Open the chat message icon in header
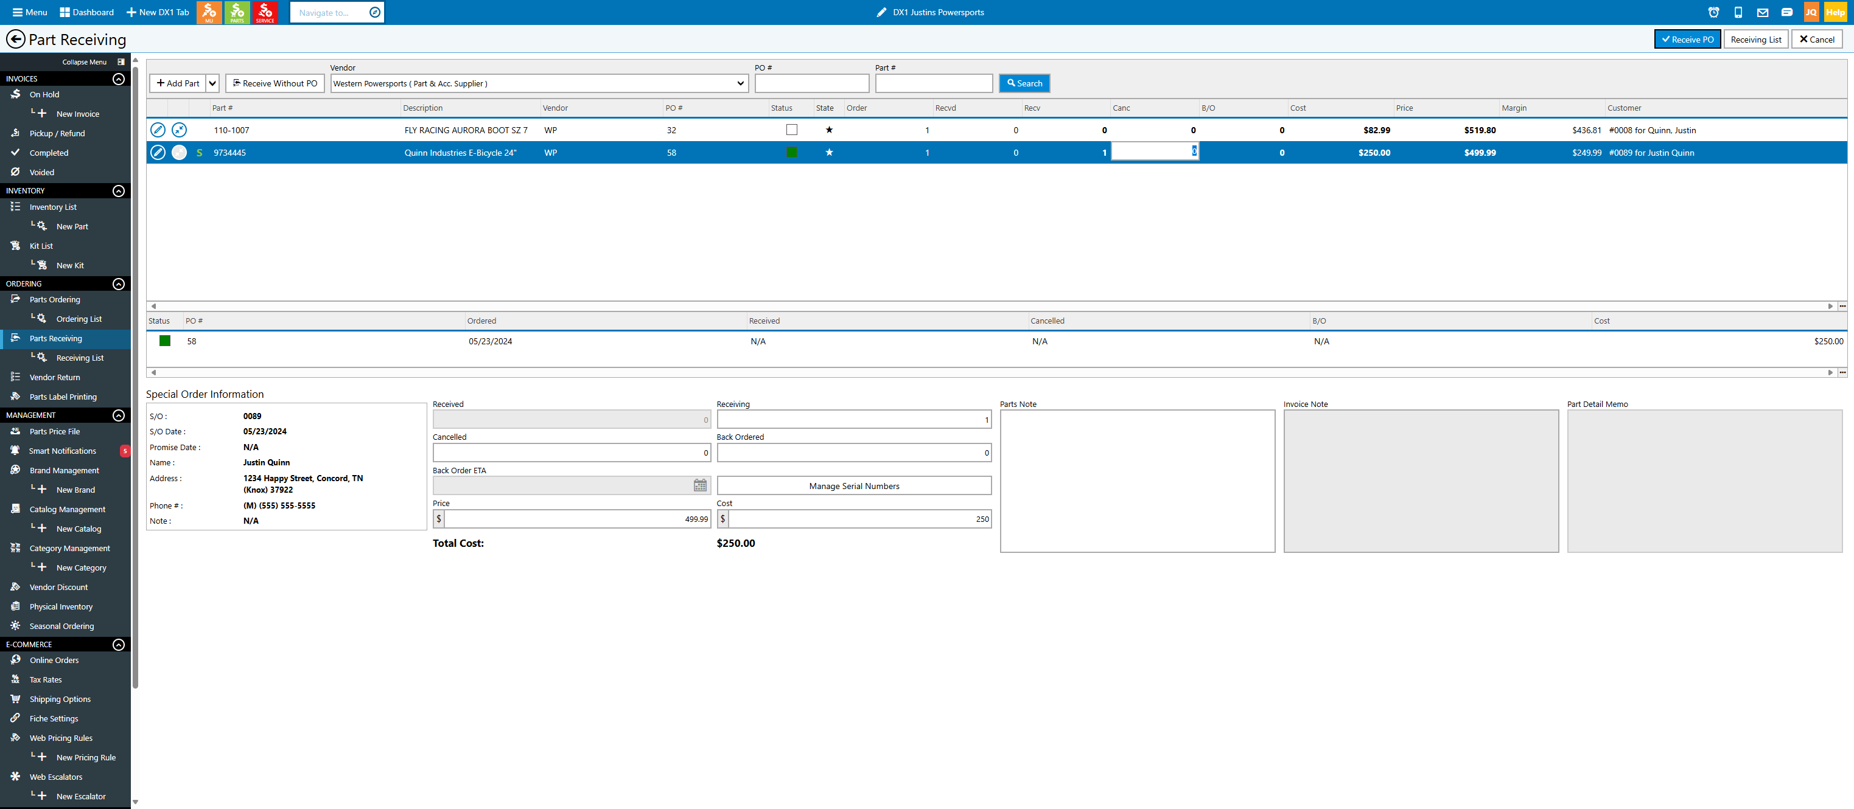The width and height of the screenshot is (1854, 809). click(1787, 12)
